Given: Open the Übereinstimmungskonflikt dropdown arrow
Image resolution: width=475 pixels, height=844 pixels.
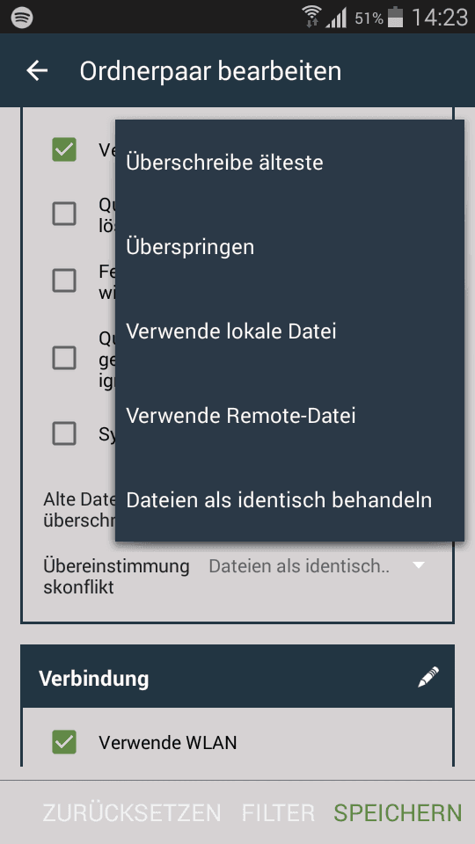Looking at the screenshot, I should point(419,565).
